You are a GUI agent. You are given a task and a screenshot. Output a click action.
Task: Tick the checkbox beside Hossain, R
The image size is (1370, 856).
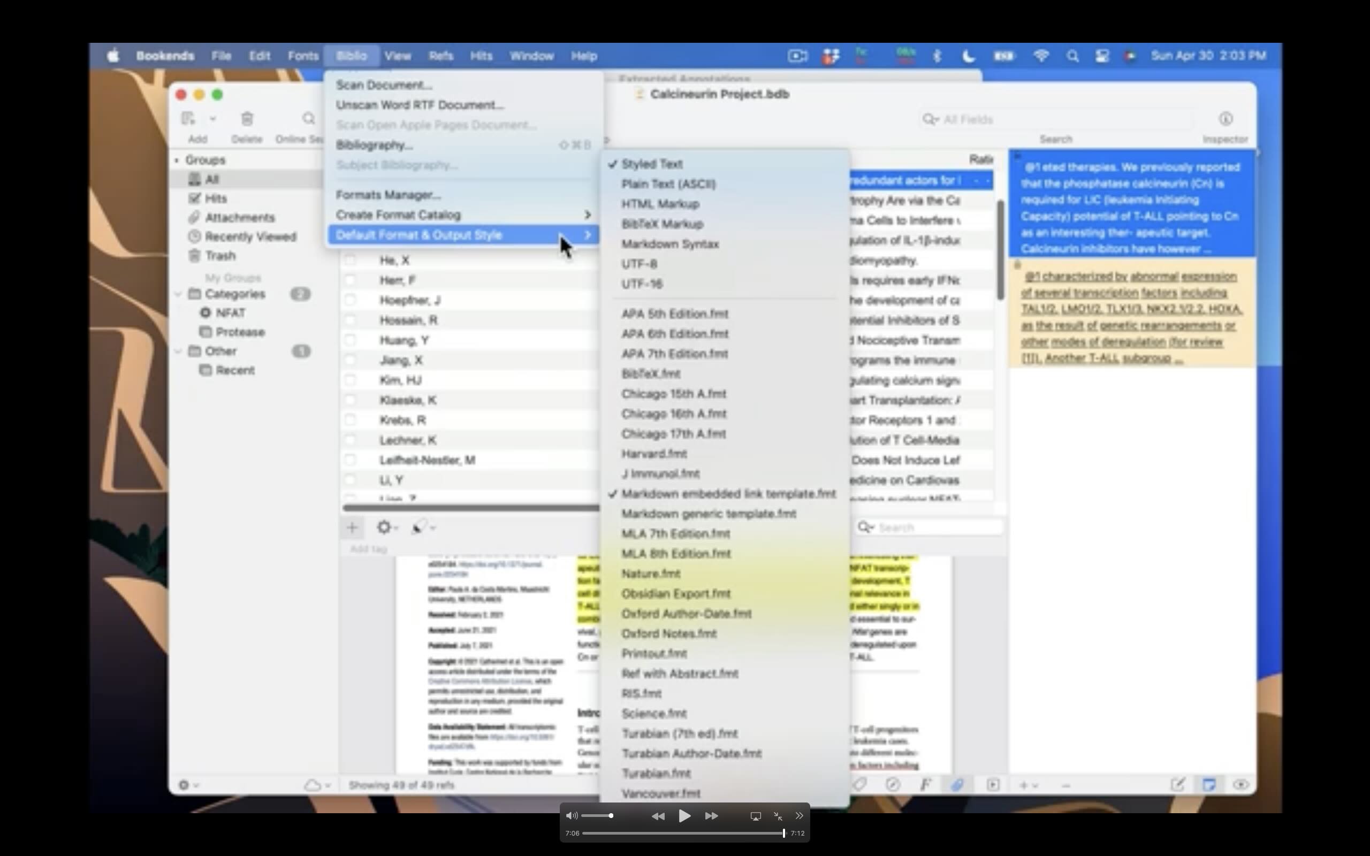coord(351,320)
